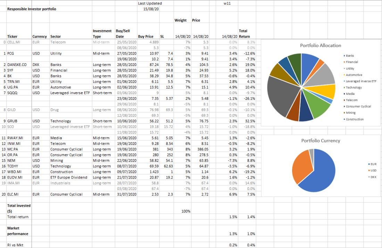
Task: Click the Total Return column header
Action: (x=244, y=34)
